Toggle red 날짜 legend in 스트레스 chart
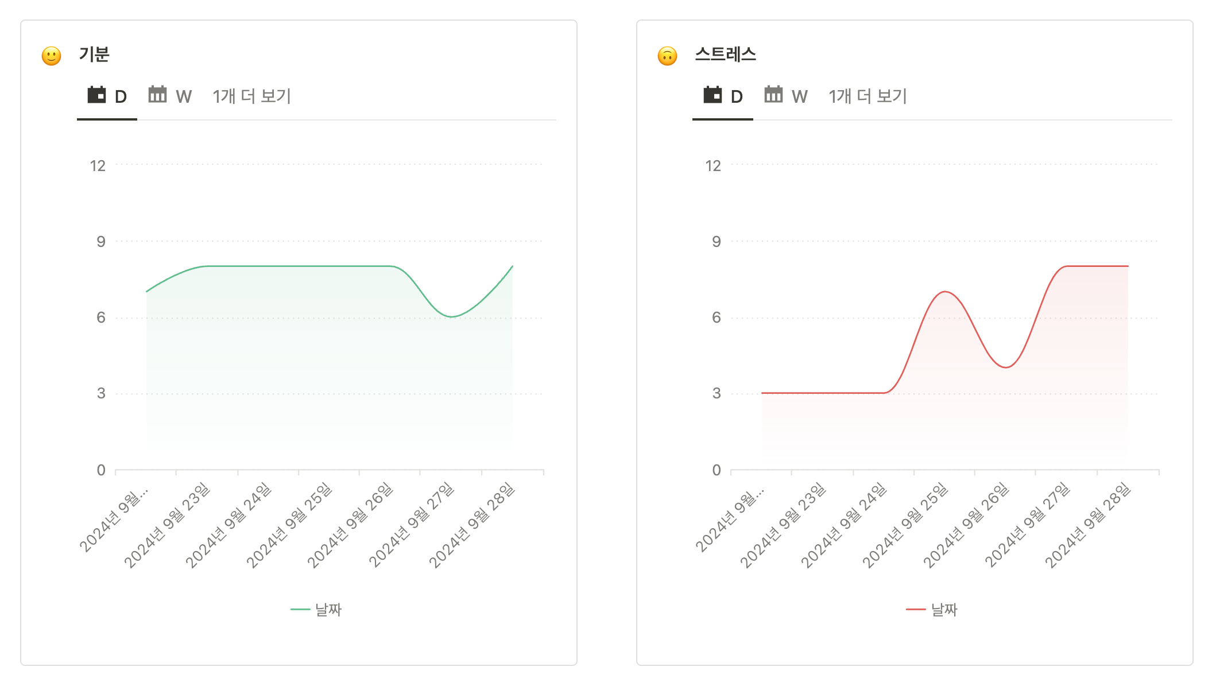1216x682 pixels. point(944,609)
